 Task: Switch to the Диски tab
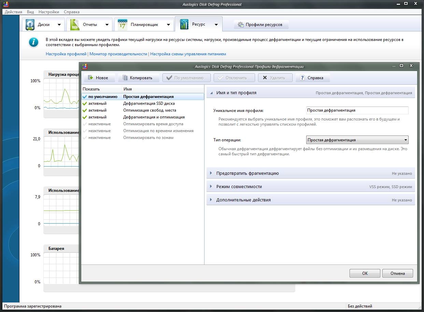(x=43, y=25)
